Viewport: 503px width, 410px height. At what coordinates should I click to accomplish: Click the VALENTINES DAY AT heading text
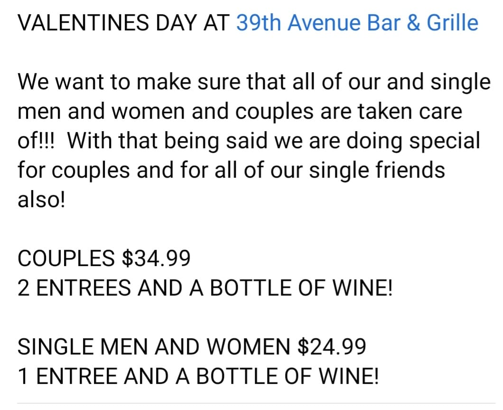123,23
